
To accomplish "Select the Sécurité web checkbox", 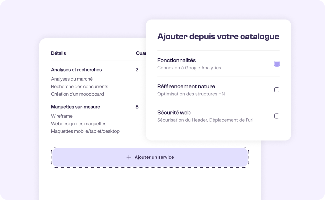I will tap(276, 116).
